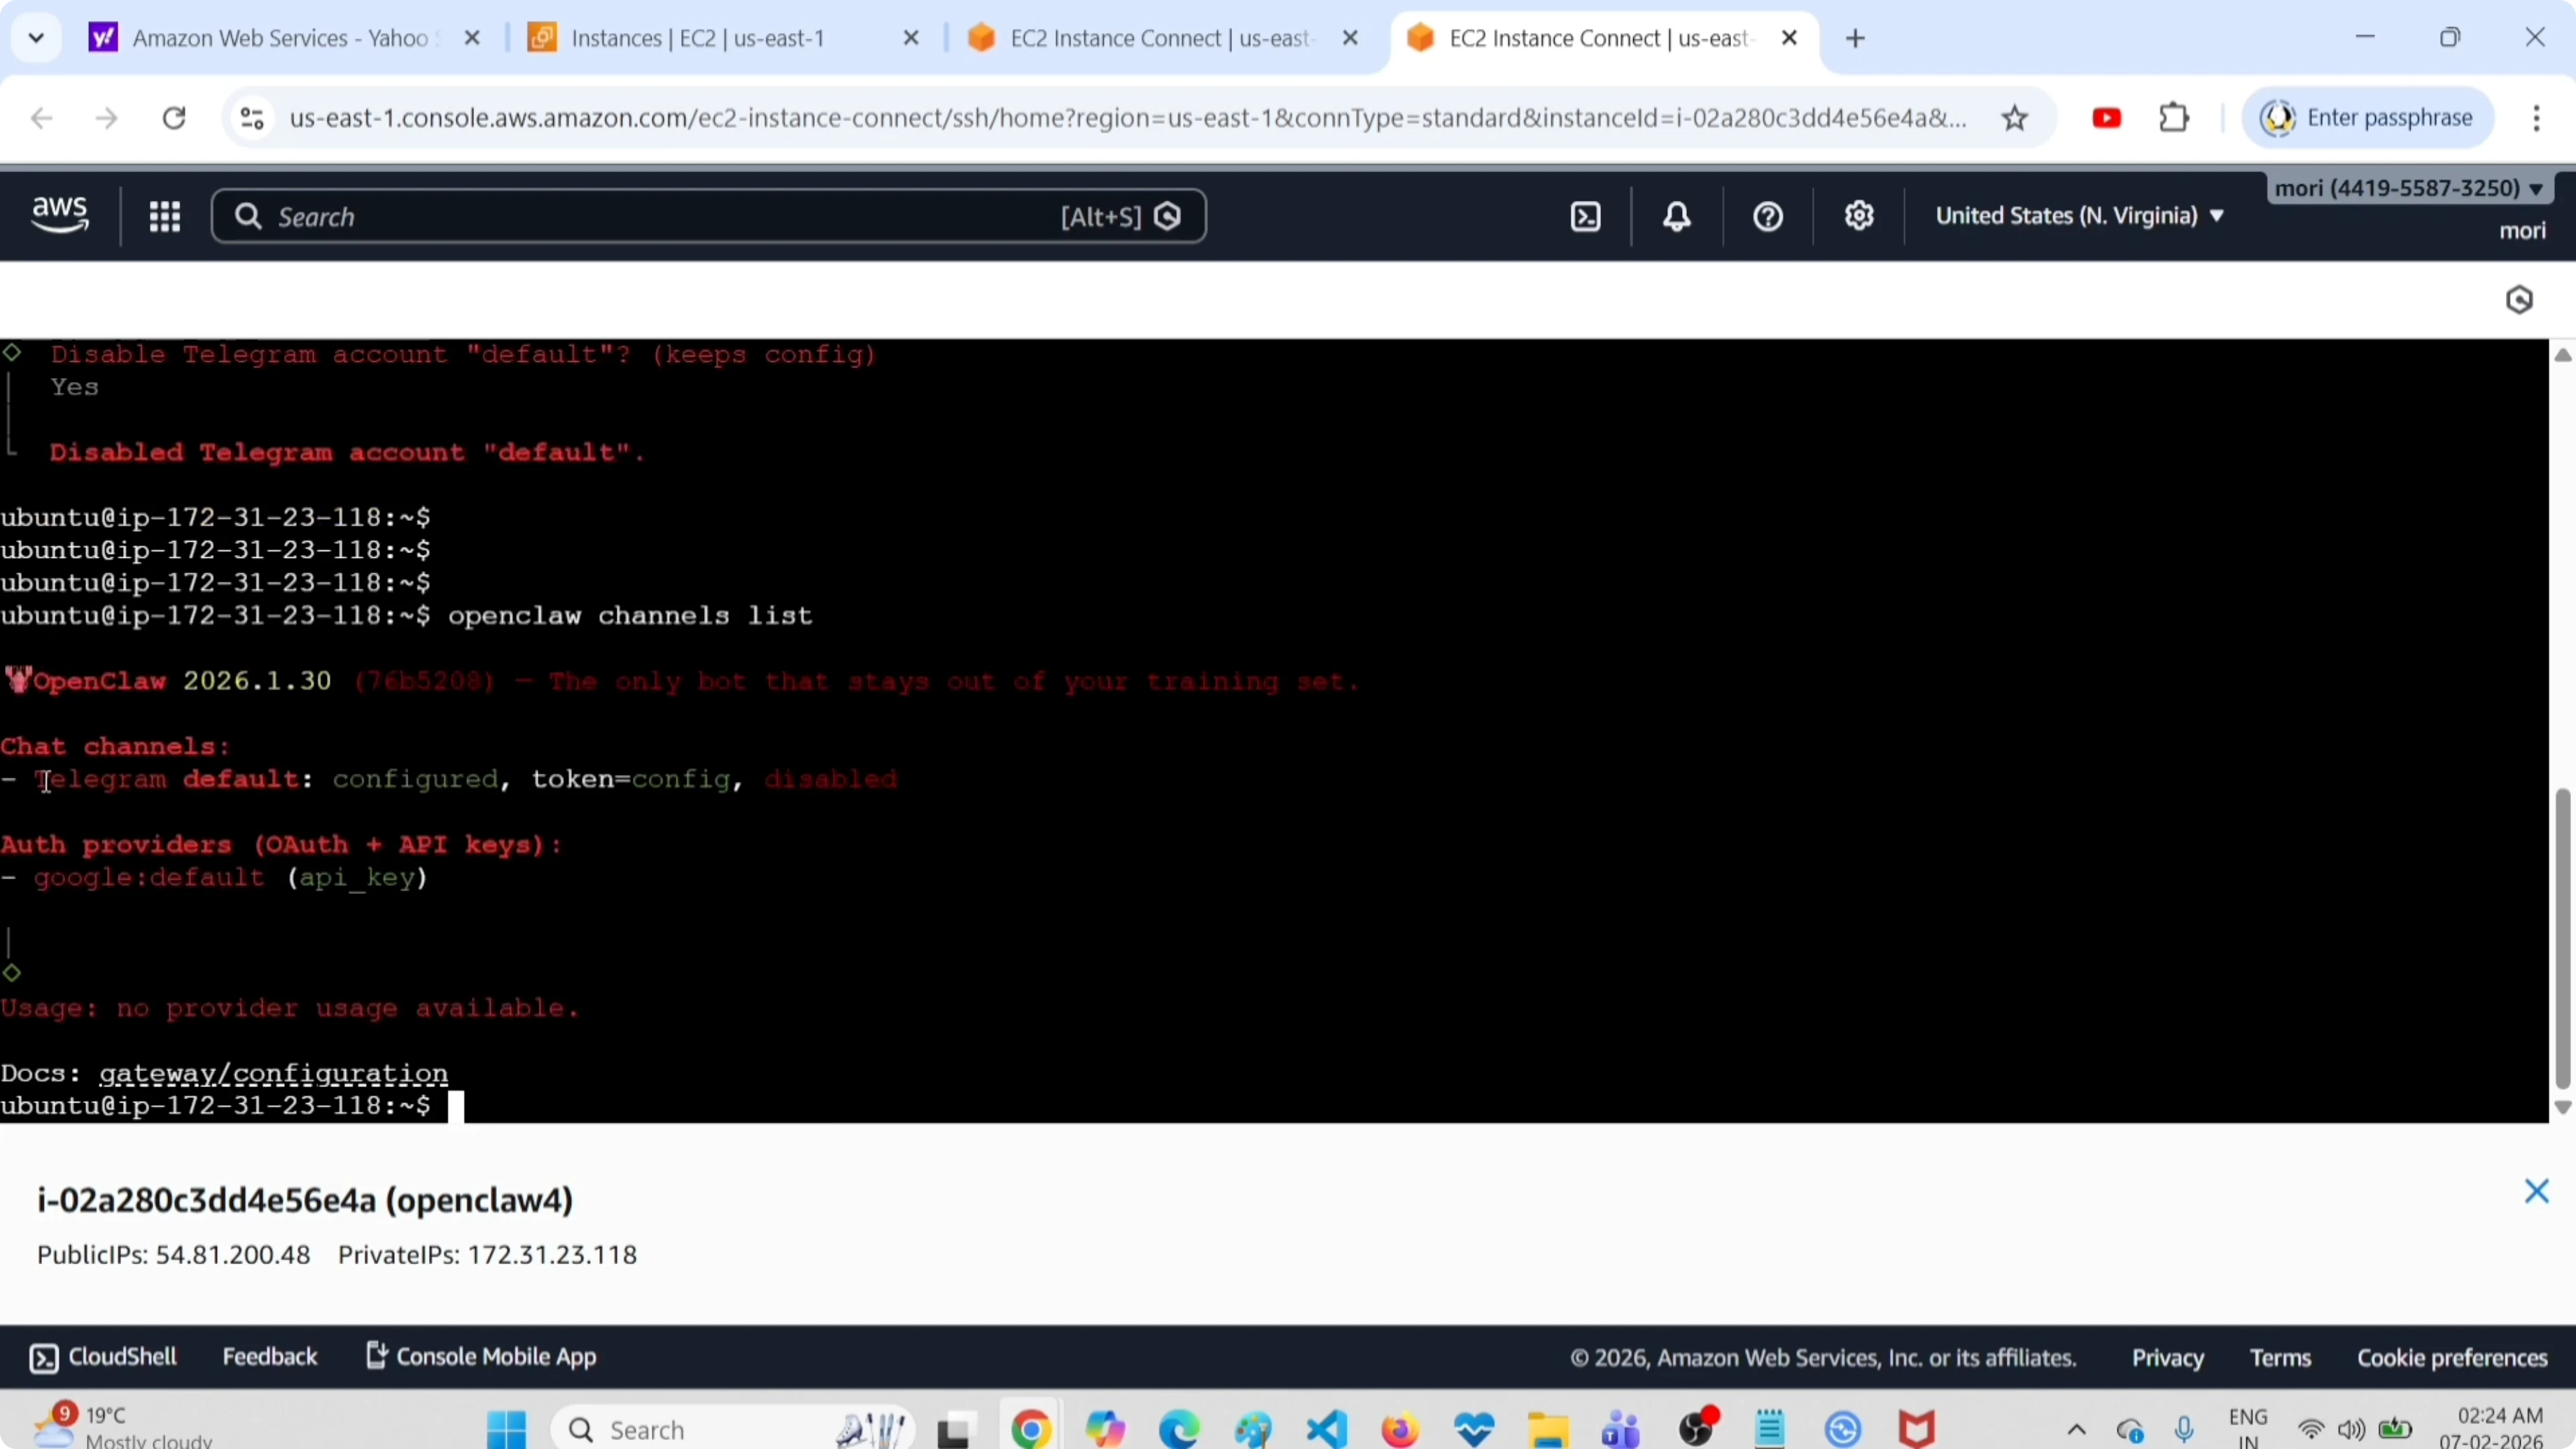Open Visual Studio Code from taskbar
The image size is (2576, 1449).
point(1326,1429)
